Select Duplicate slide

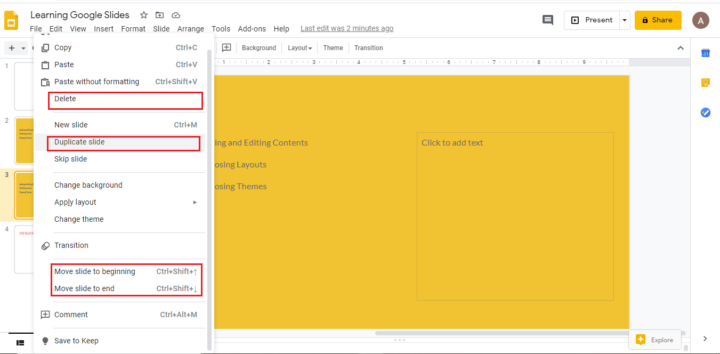coord(119,142)
